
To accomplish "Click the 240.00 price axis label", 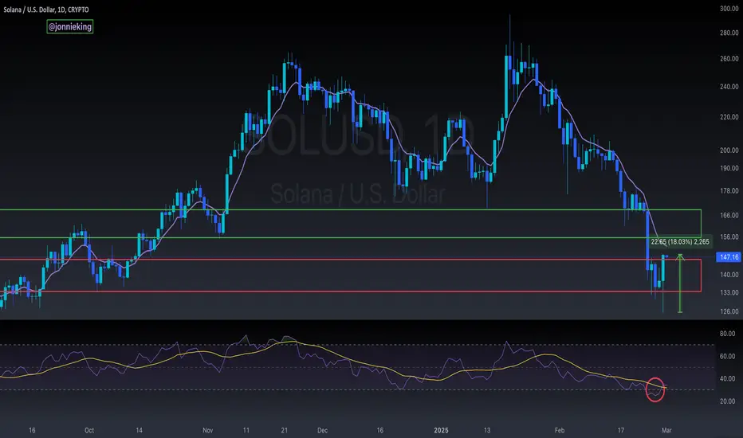I will [729, 87].
